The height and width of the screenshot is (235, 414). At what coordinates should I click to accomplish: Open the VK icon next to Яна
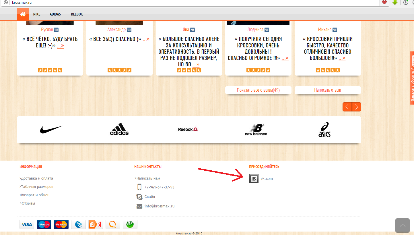coord(193,30)
